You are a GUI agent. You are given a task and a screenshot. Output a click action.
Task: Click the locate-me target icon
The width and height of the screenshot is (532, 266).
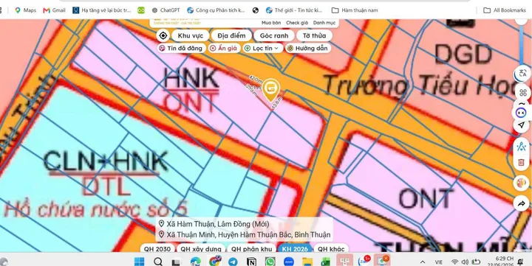(x=163, y=35)
